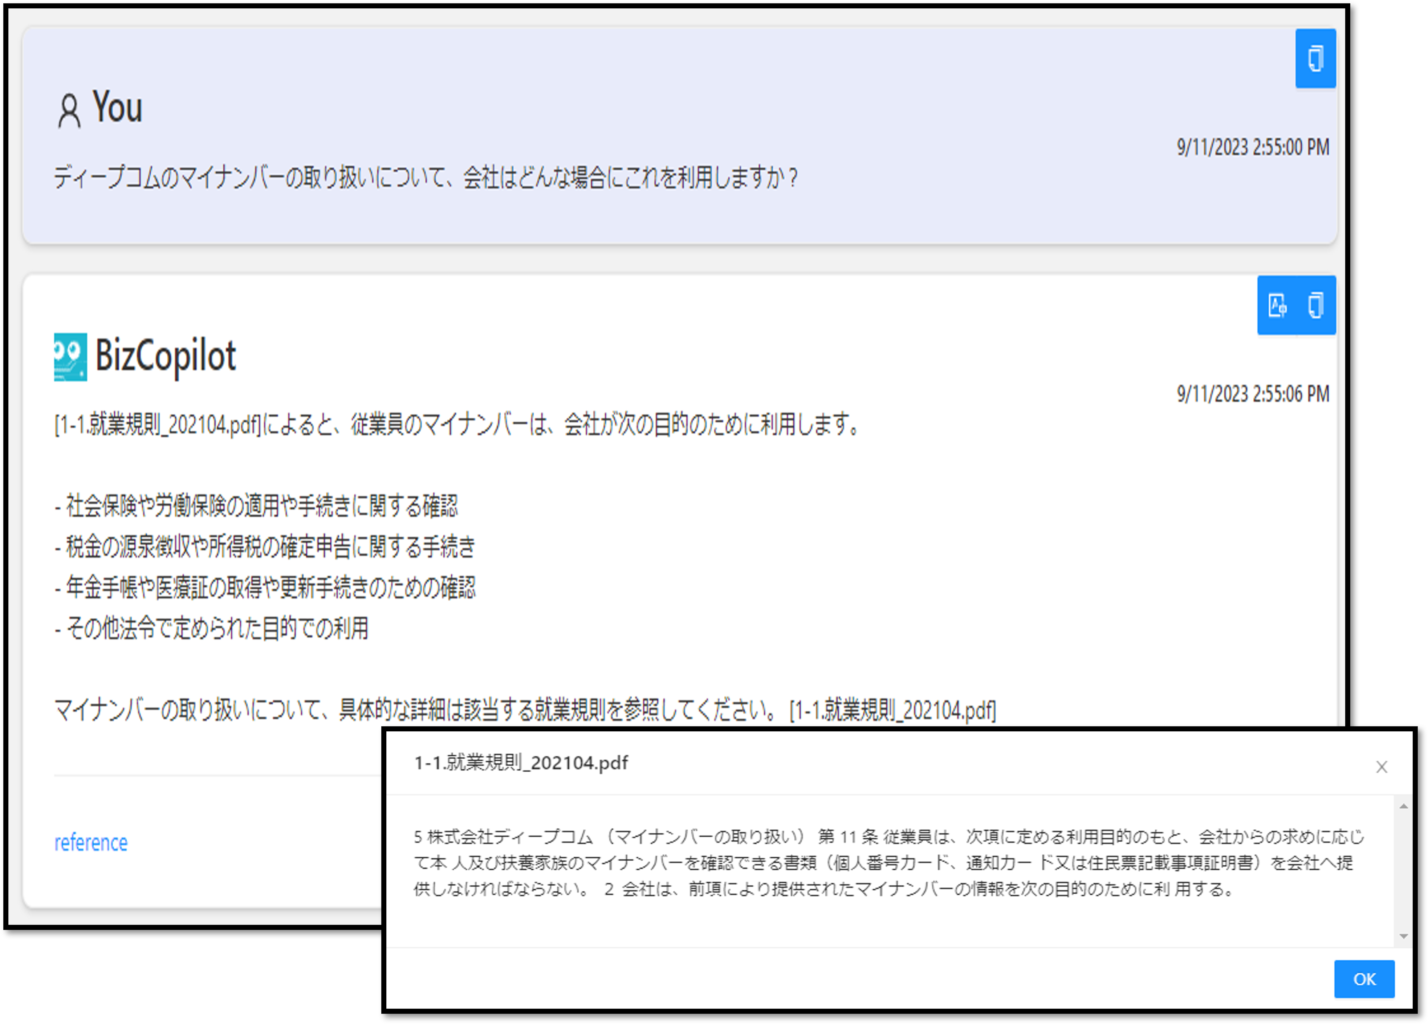The height and width of the screenshot is (1024, 1428).
Task: Copy the BizCopilot answer with the copy icon
Action: tap(1315, 305)
